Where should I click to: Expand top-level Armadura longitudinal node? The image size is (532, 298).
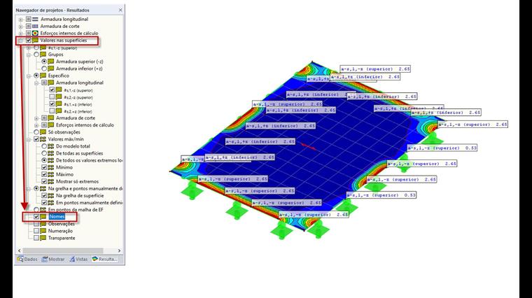(x=21, y=20)
